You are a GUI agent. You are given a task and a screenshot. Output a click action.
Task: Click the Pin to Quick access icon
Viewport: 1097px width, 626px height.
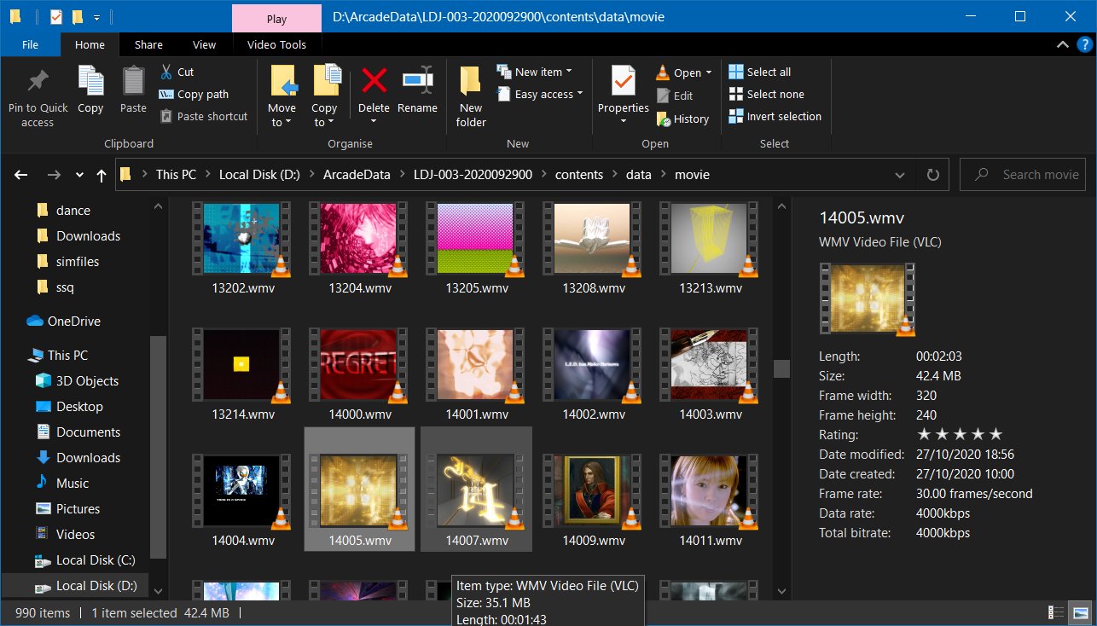click(38, 82)
